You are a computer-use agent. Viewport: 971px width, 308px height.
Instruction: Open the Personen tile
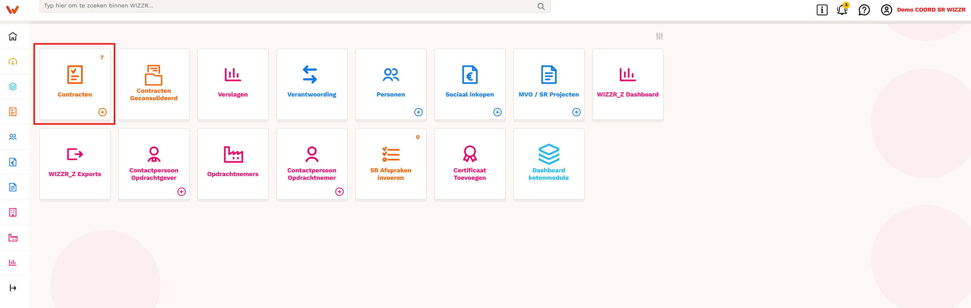click(x=391, y=85)
